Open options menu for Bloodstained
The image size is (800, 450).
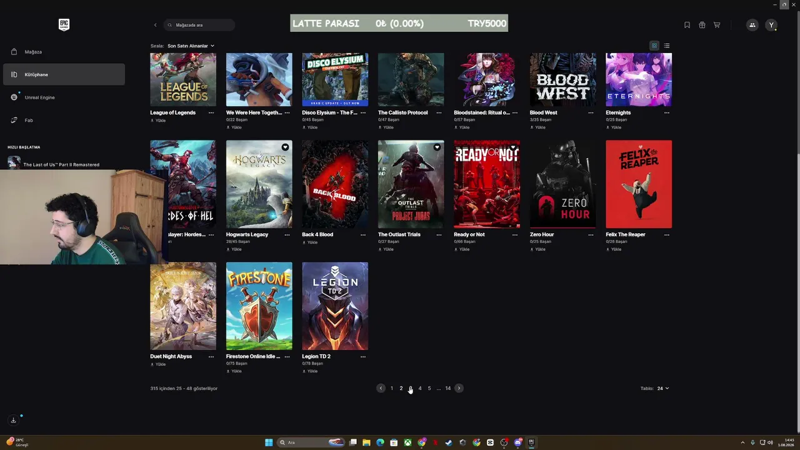tap(515, 112)
